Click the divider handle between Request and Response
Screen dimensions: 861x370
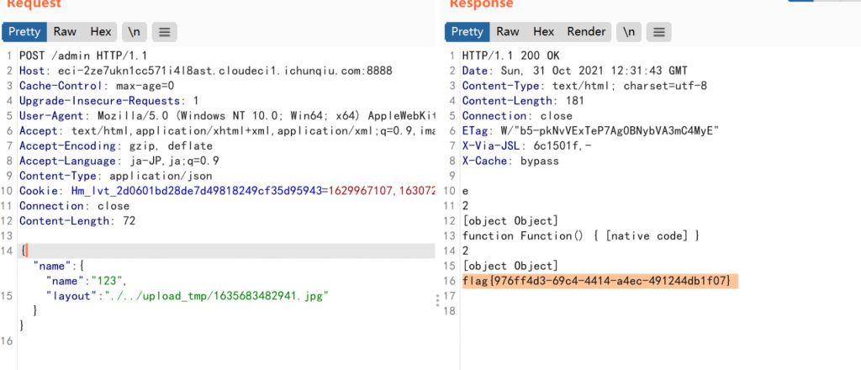(436, 300)
